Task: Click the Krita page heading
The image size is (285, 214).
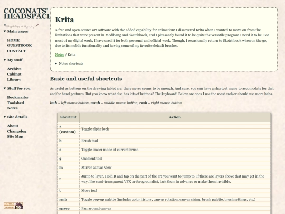Action: click(x=64, y=20)
